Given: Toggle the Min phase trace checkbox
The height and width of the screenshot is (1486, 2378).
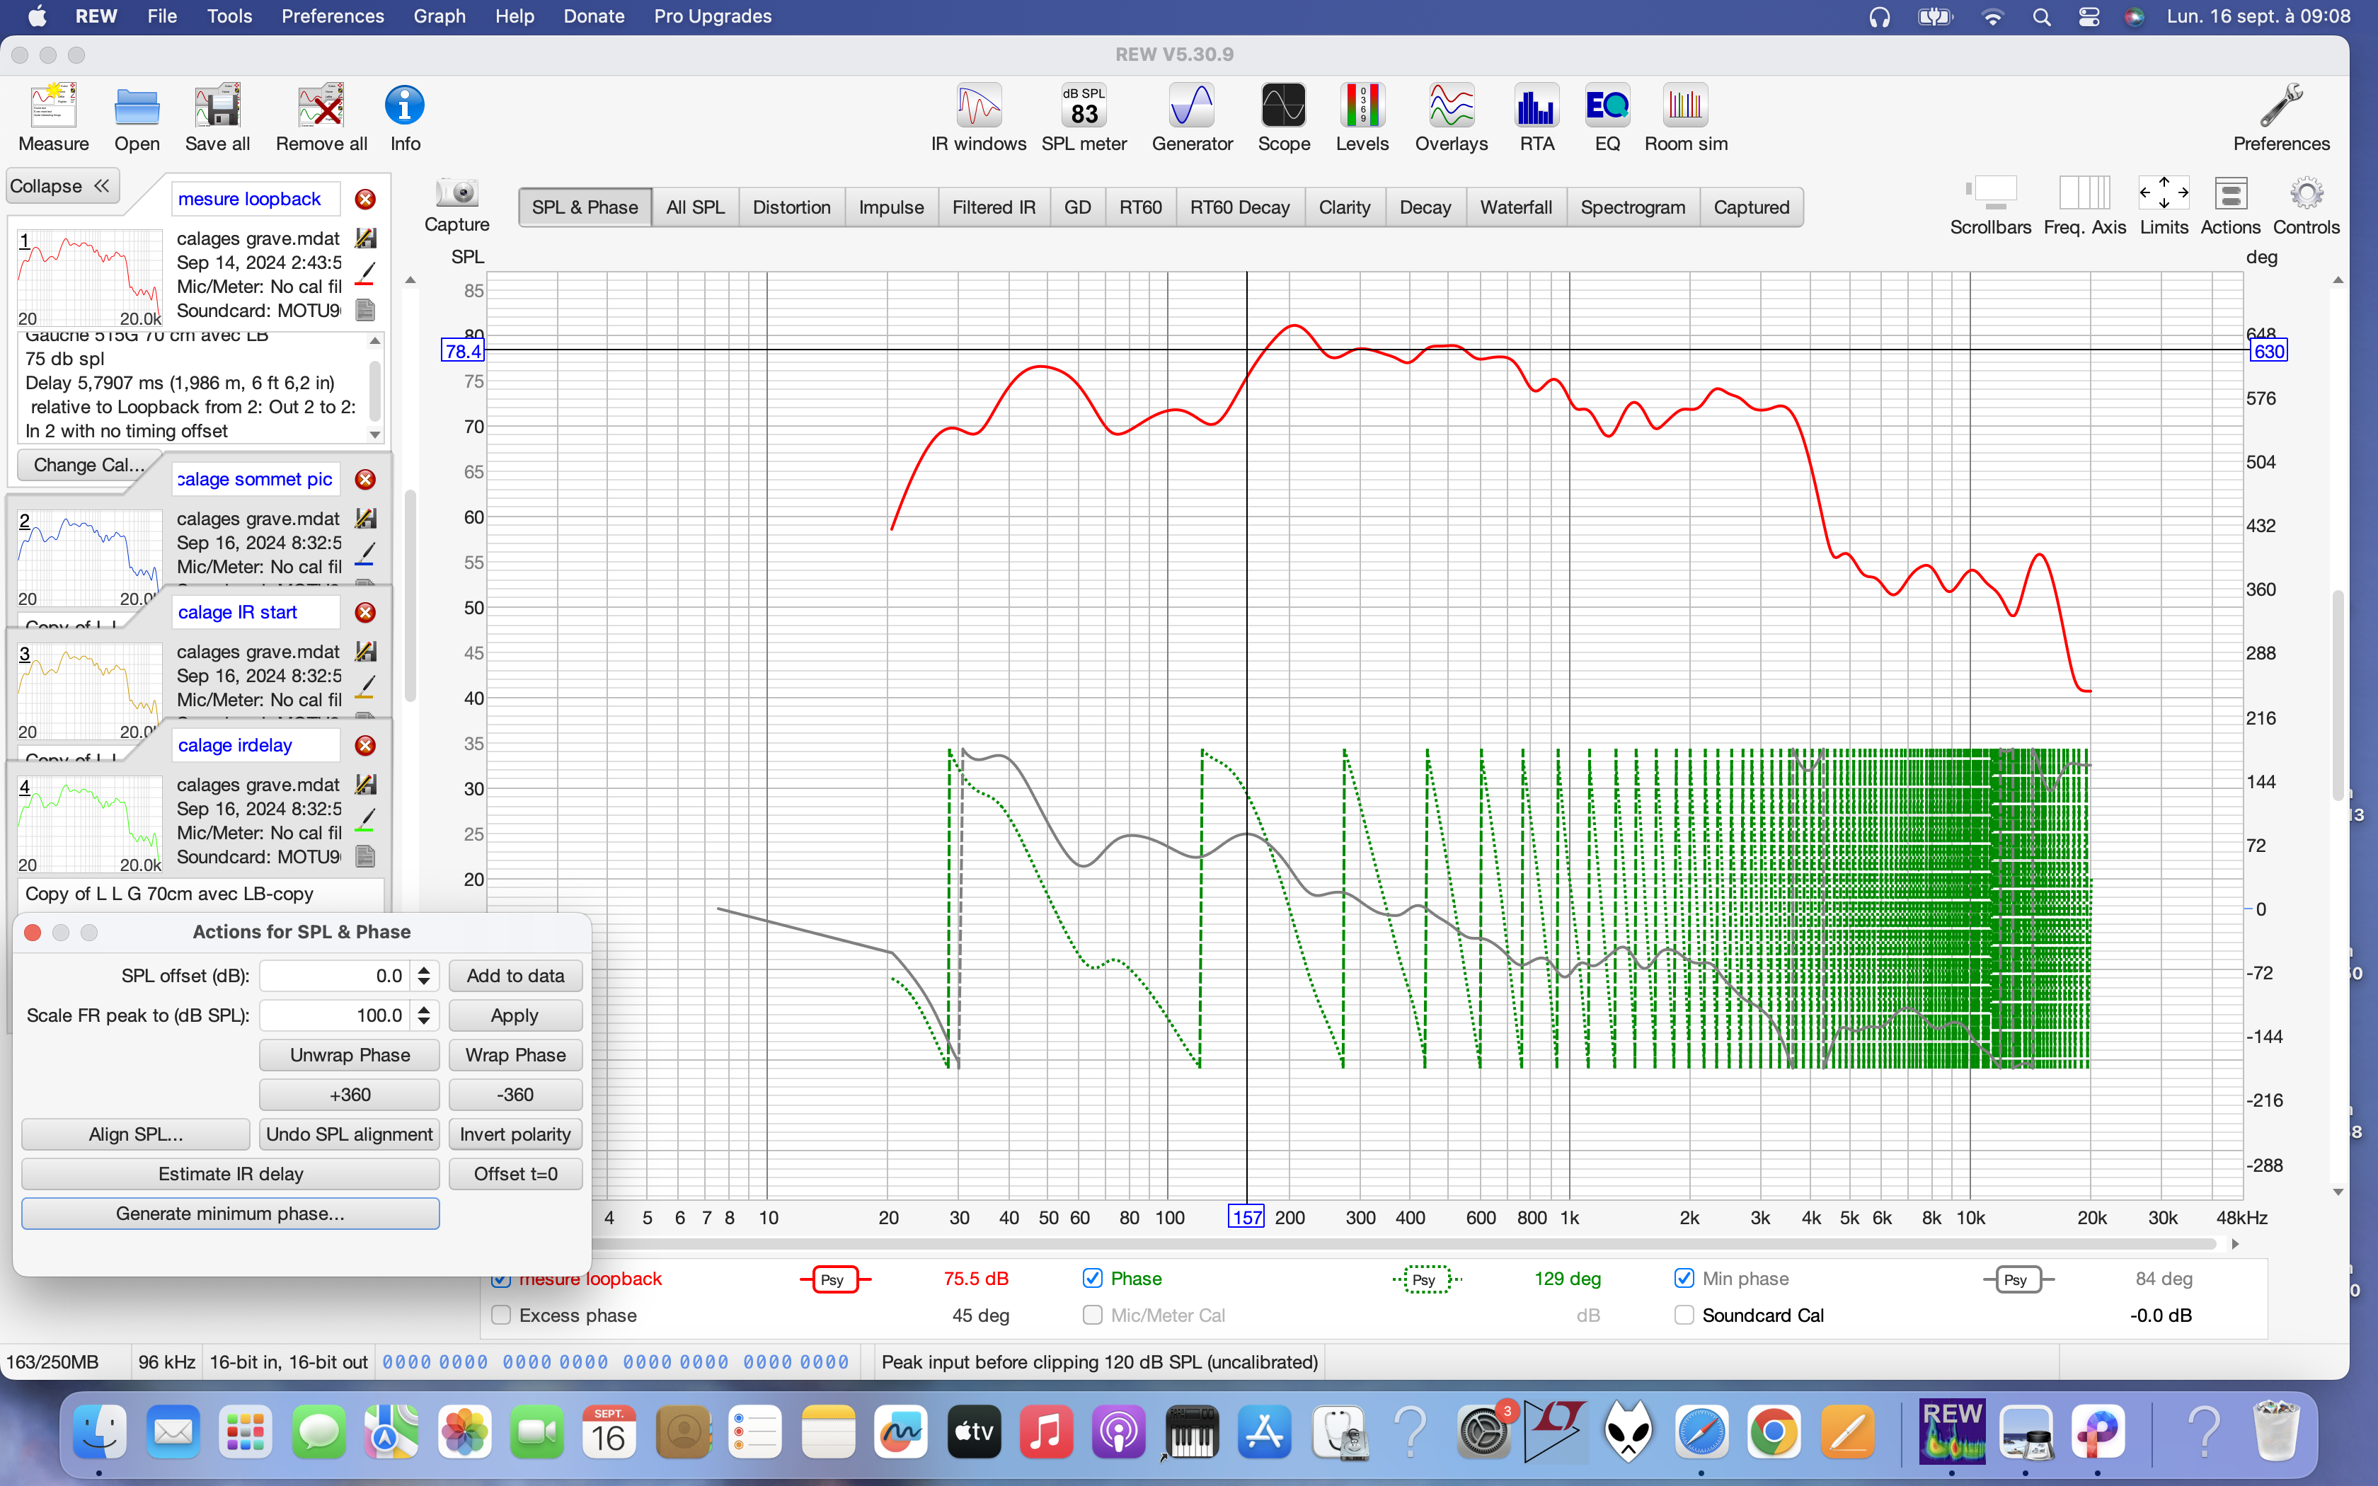Looking at the screenshot, I should pos(1683,1278).
